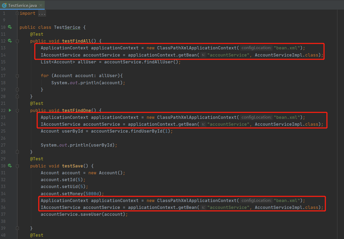
Task: Click the testSave method name
Action: tap(73, 166)
